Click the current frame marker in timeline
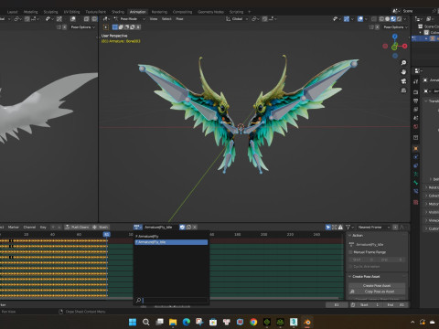The image size is (439, 329). pyautogui.click(x=106, y=234)
